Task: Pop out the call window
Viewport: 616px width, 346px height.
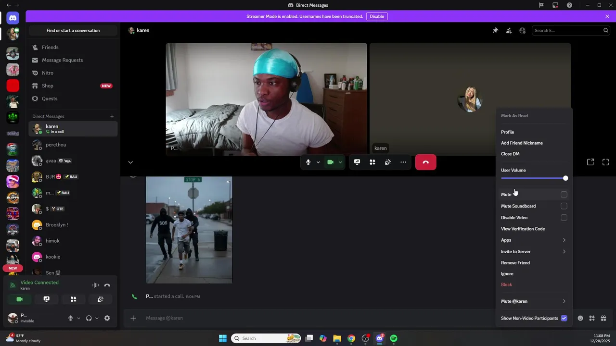Action: [x=590, y=162]
